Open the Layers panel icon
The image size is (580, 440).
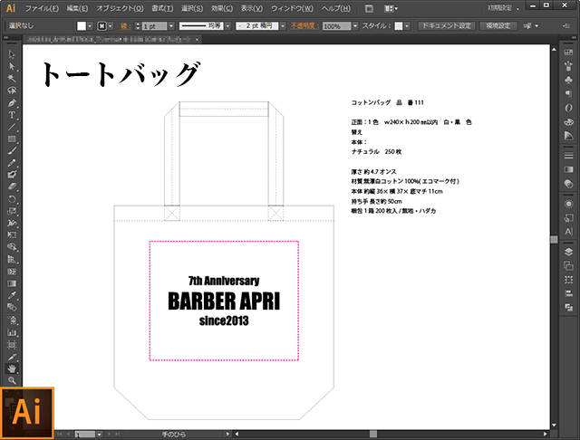(568, 252)
